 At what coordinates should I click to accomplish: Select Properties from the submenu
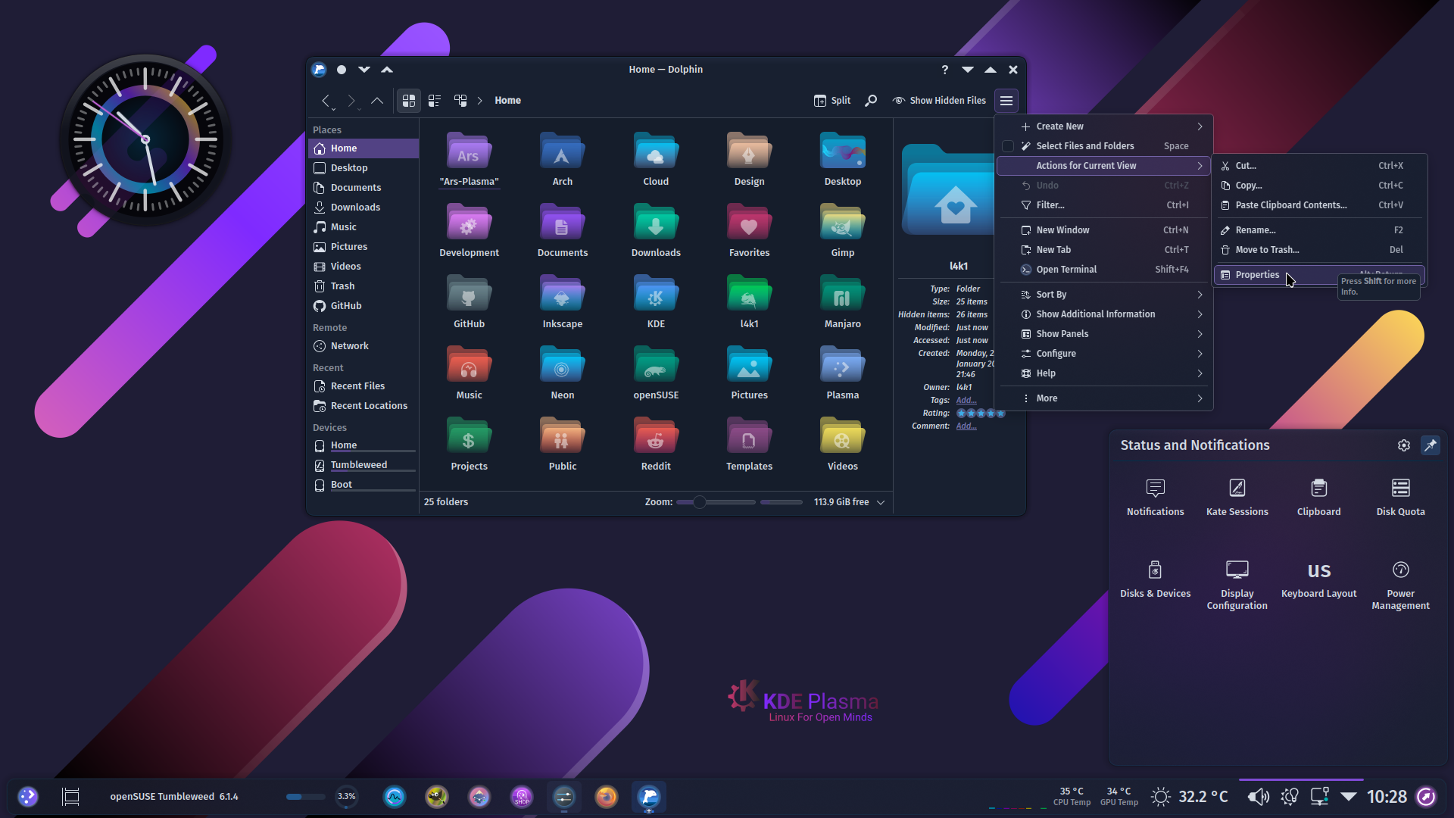[1320, 275]
